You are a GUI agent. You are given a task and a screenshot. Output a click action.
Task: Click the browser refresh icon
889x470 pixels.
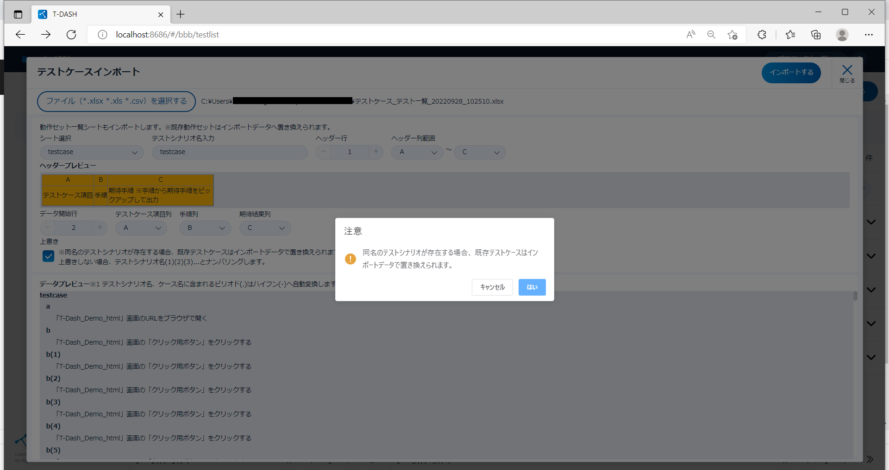71,35
